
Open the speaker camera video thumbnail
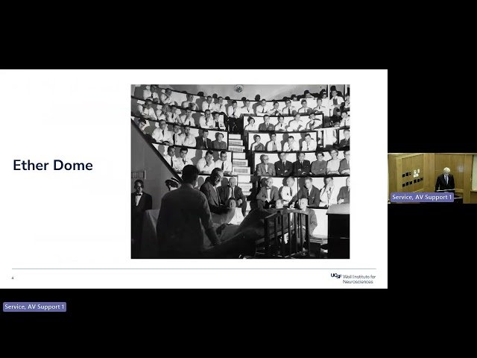[432, 178]
